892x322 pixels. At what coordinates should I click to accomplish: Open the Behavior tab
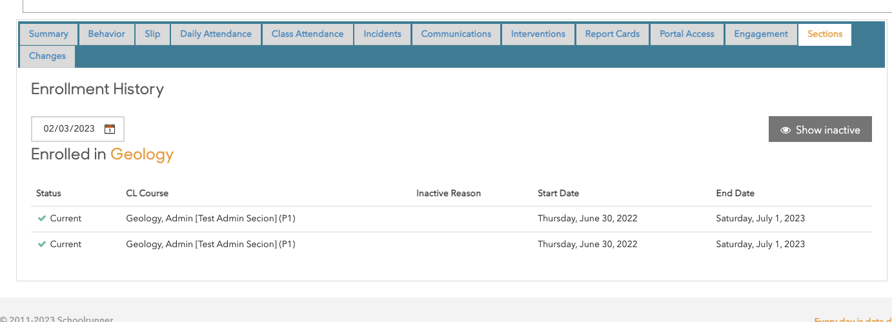[106, 34]
